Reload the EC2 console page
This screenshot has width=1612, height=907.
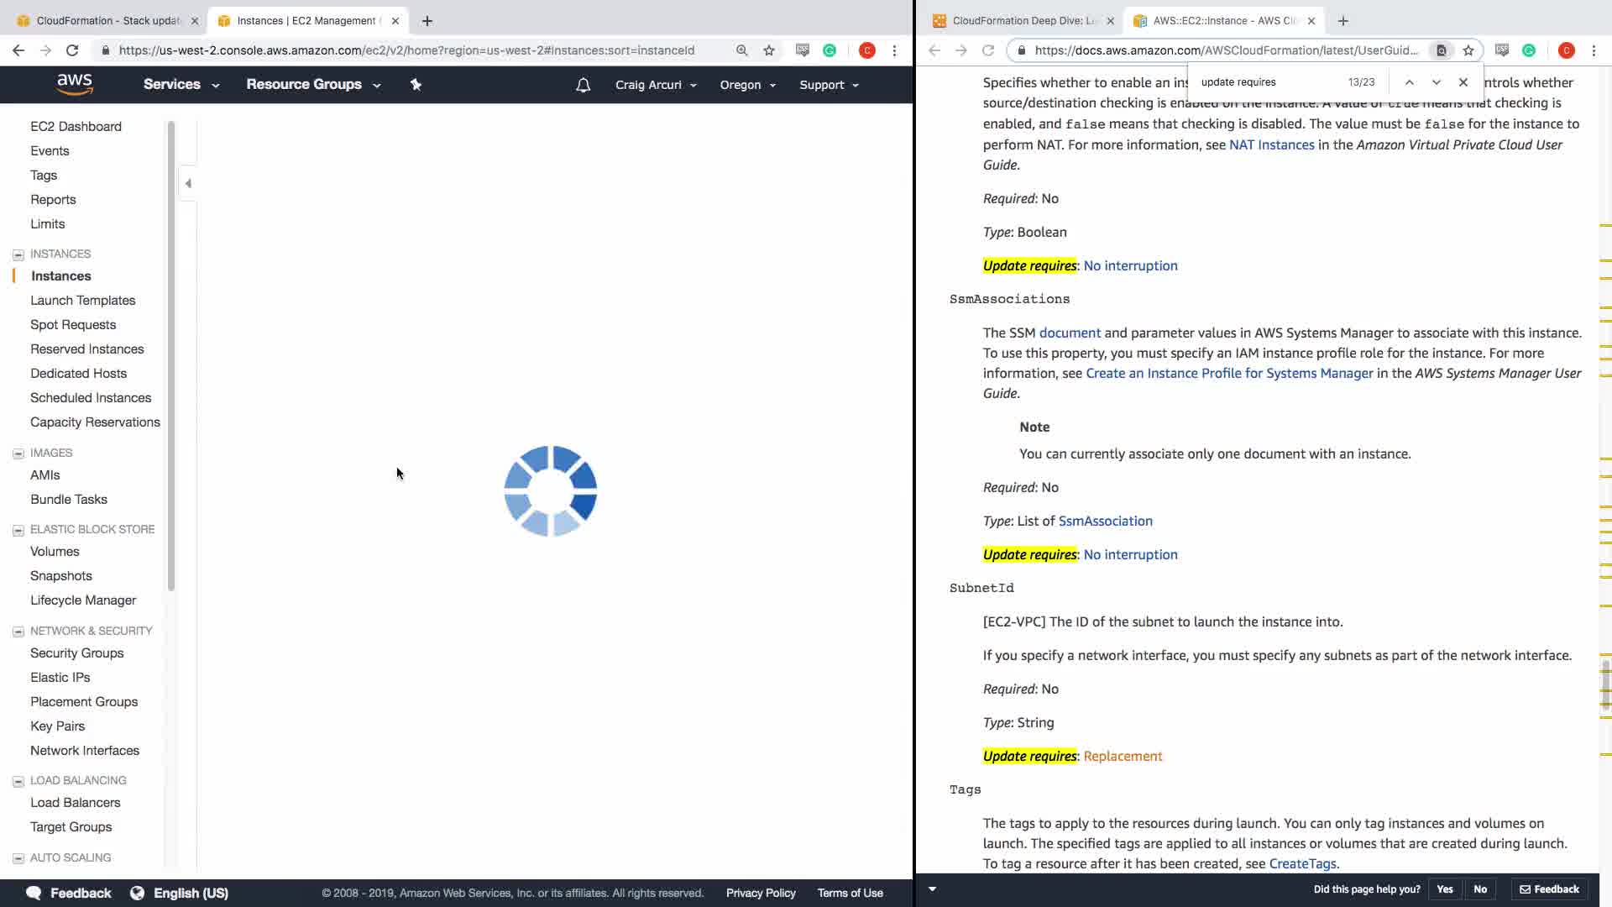pyautogui.click(x=72, y=50)
